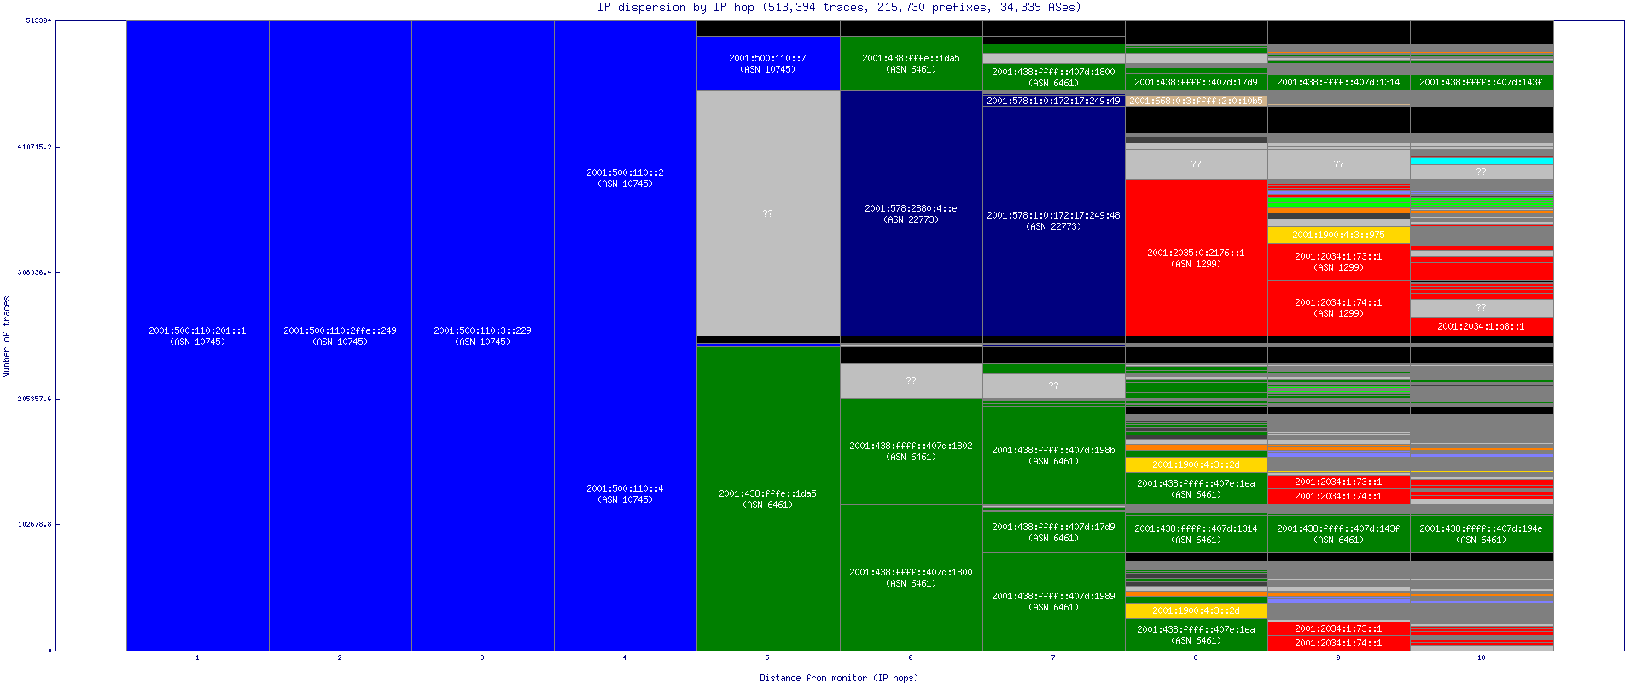Click the x-axis tick label 5
This screenshot has height=683, width=1625.
pyautogui.click(x=767, y=657)
